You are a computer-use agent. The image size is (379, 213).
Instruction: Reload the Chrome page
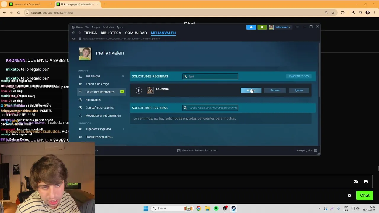click(x=18, y=13)
